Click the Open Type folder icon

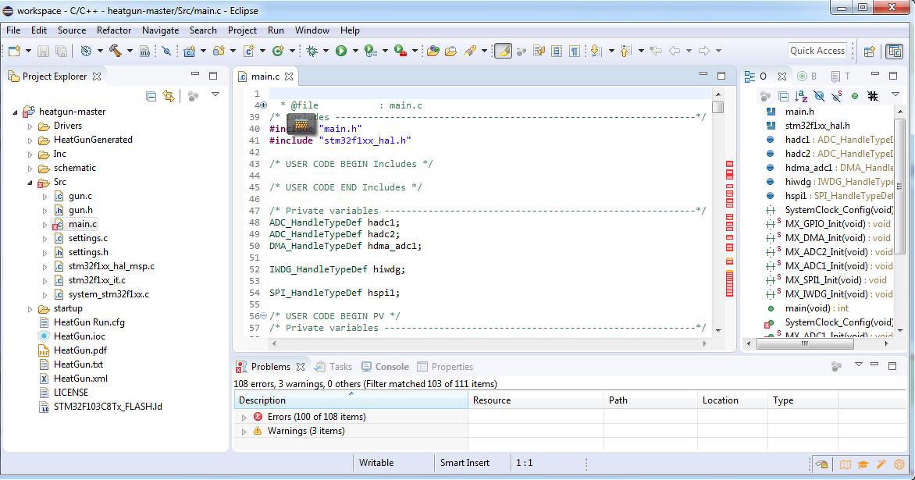450,51
